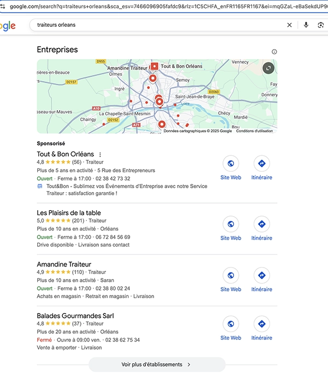
Task: Open Balades Gourmandes Sarl listing
Action: [x=75, y=316]
